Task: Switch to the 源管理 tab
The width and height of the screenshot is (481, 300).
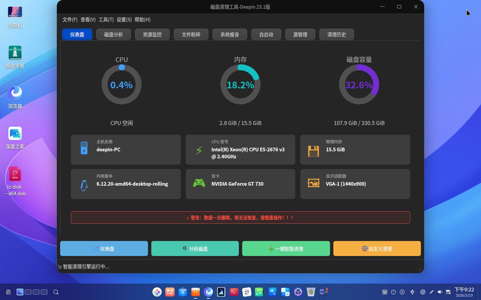Action: [x=300, y=34]
